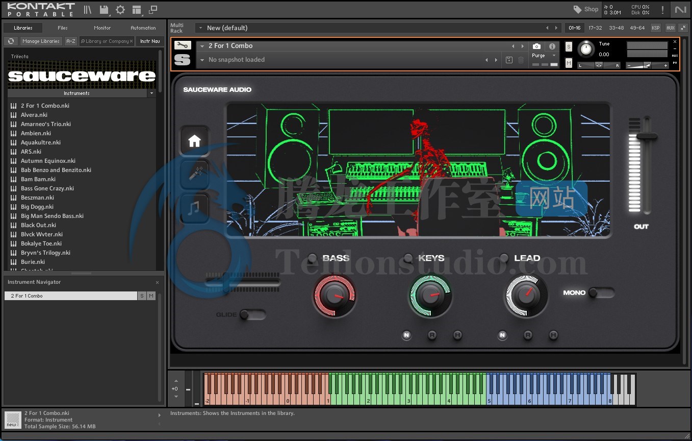Open the library browser icon in top bar

(x=88, y=10)
